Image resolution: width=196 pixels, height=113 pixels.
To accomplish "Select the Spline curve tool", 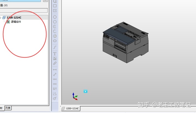I will coord(55,47).
